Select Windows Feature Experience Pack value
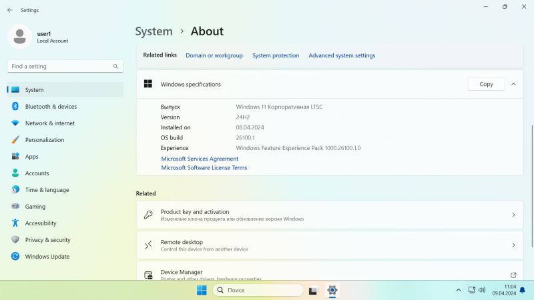Viewport: 534px width, 300px height. click(298, 148)
